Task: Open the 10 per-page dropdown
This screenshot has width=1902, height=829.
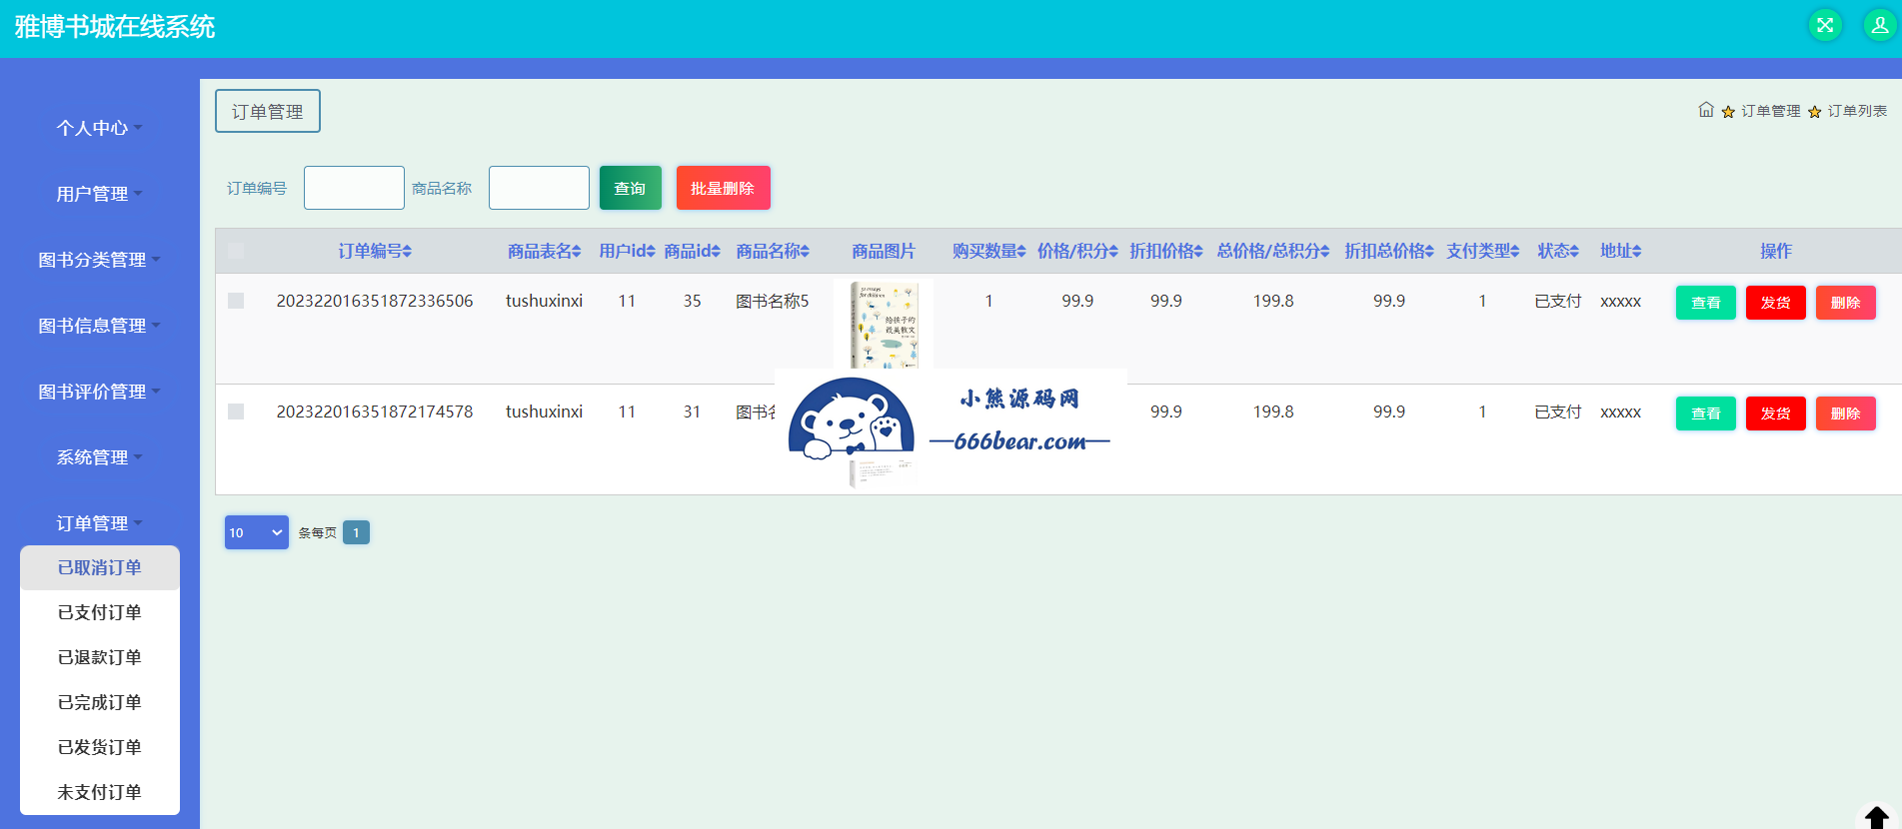Action: (x=257, y=532)
